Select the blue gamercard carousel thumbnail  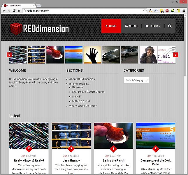74,55
